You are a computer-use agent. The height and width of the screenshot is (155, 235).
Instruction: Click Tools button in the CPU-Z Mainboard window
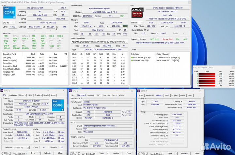(x=102, y=153)
